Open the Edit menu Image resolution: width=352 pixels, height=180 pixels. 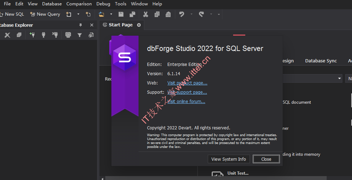[19, 4]
